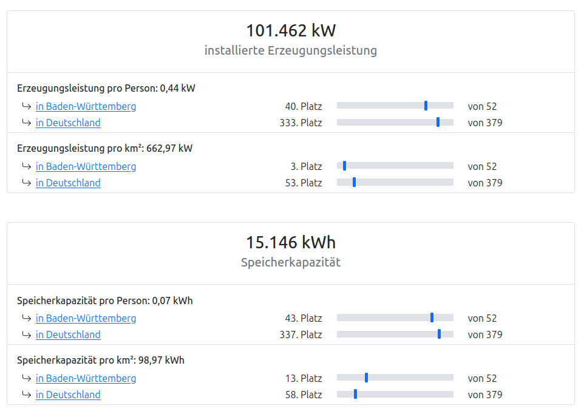The width and height of the screenshot is (581, 411).
Task: Click the 101.462 kW heading
Action: (x=291, y=30)
